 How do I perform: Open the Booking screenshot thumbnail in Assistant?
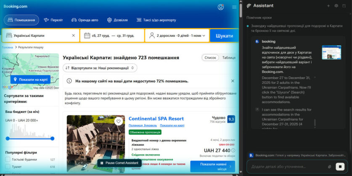331,52
